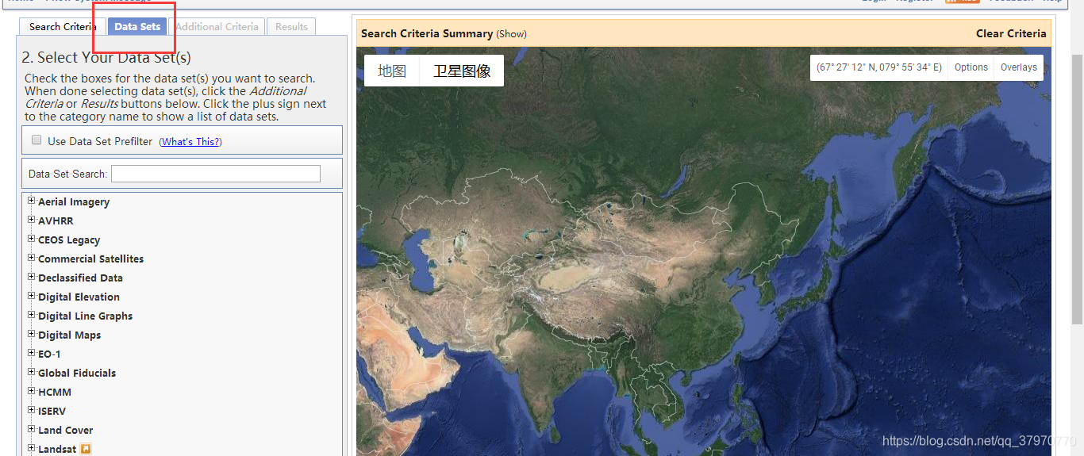Expand the Land Cover category
Viewport: 1084px width, 456px height.
[32, 429]
